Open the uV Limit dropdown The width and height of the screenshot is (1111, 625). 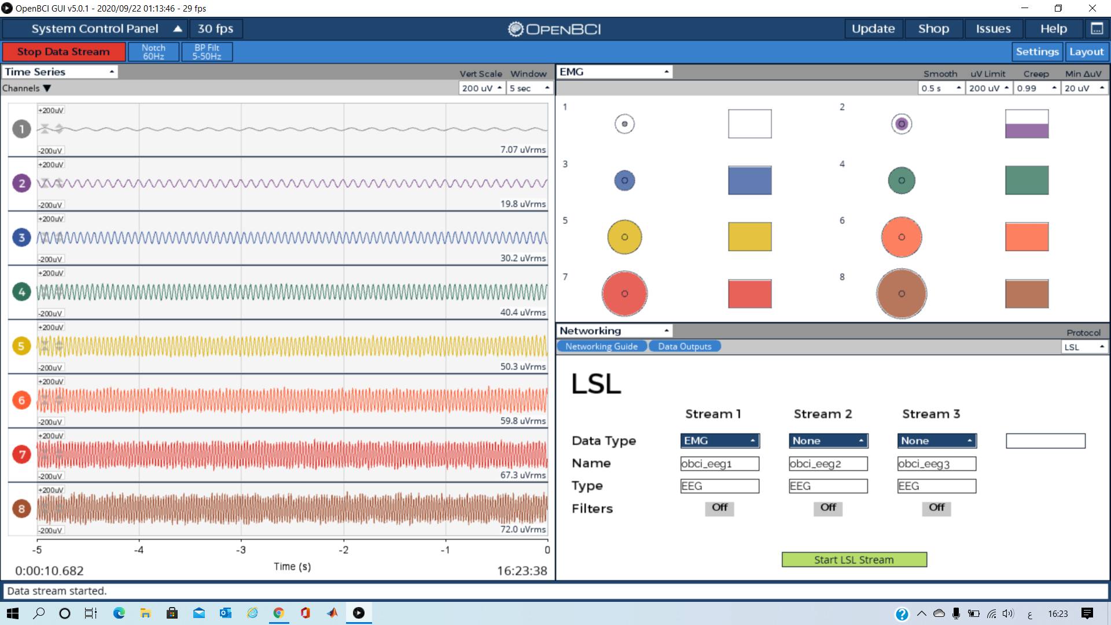989,88
